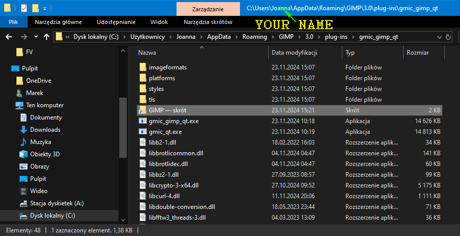The width and height of the screenshot is (460, 236).
Task: Select the tls folder icon
Action: (x=143, y=100)
